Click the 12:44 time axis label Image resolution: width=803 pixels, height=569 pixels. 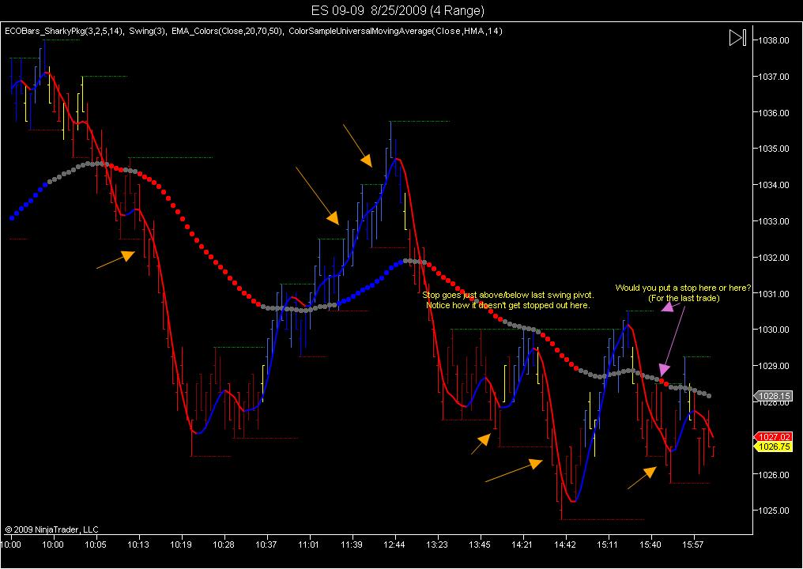pos(394,545)
